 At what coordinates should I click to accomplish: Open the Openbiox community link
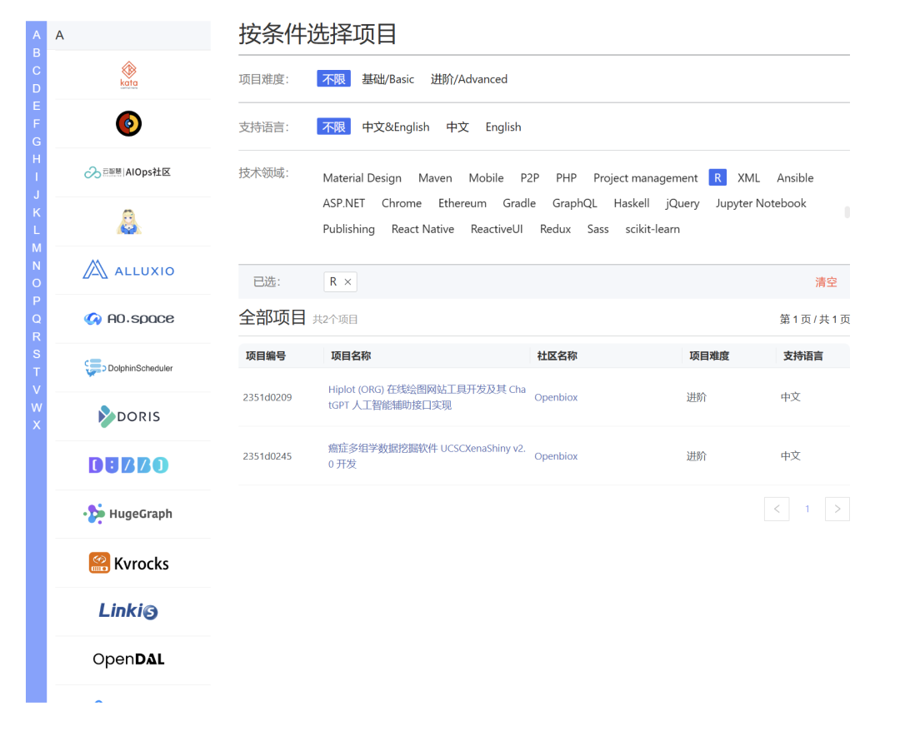[556, 397]
